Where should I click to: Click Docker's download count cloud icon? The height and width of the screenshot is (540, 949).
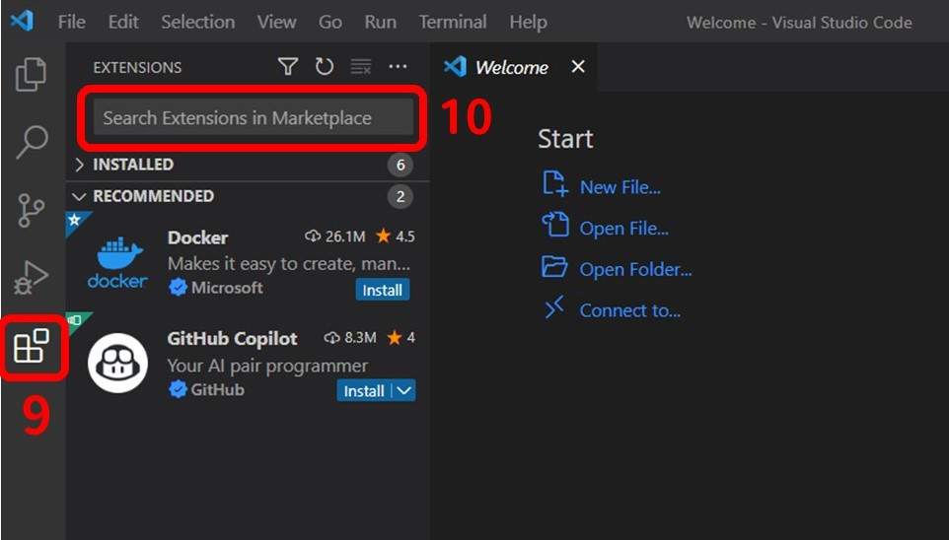pyautogui.click(x=313, y=236)
